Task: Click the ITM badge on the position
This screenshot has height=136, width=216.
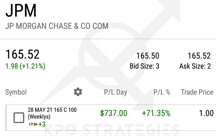Action: coord(33,124)
